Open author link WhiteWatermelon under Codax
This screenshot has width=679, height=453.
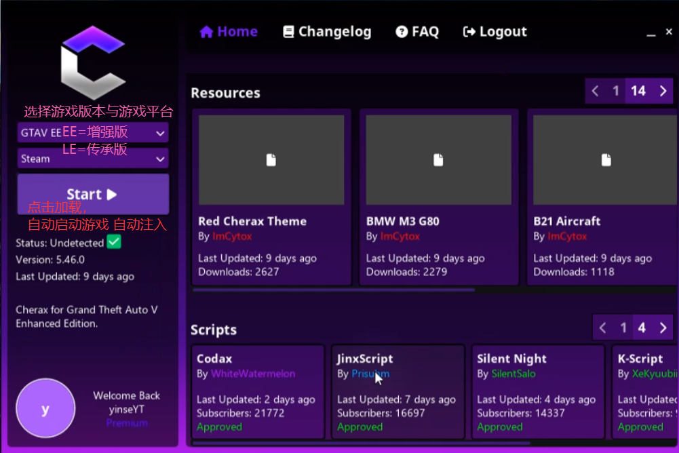pos(253,374)
